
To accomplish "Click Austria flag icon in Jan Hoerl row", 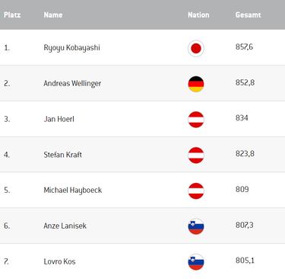I will 196,120.
